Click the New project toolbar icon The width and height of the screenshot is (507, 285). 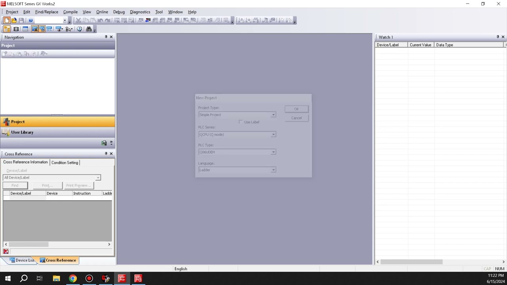pyautogui.click(x=7, y=20)
